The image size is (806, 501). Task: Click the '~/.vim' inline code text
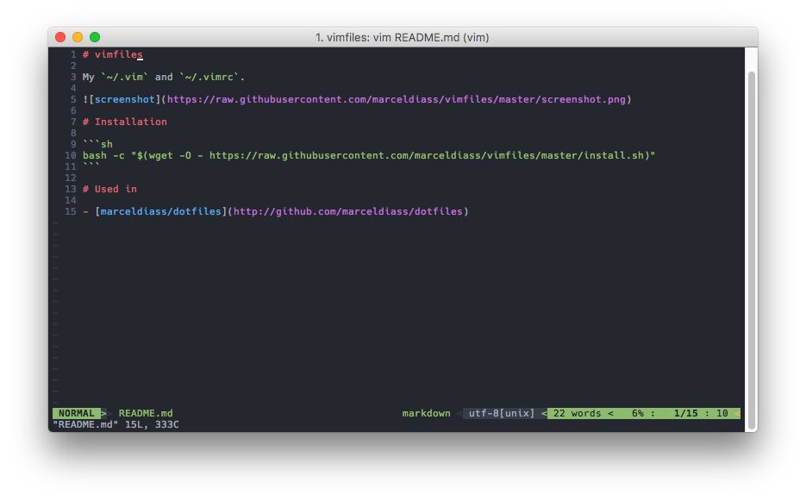click(124, 77)
